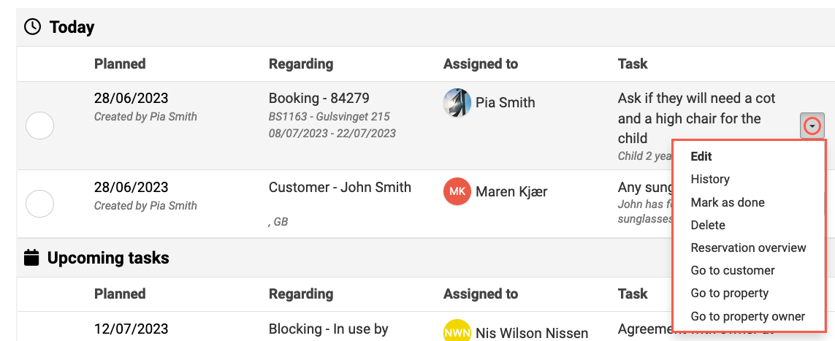Open the Booking - 84279 link
Image resolution: width=835 pixels, height=341 pixels.
[319, 99]
